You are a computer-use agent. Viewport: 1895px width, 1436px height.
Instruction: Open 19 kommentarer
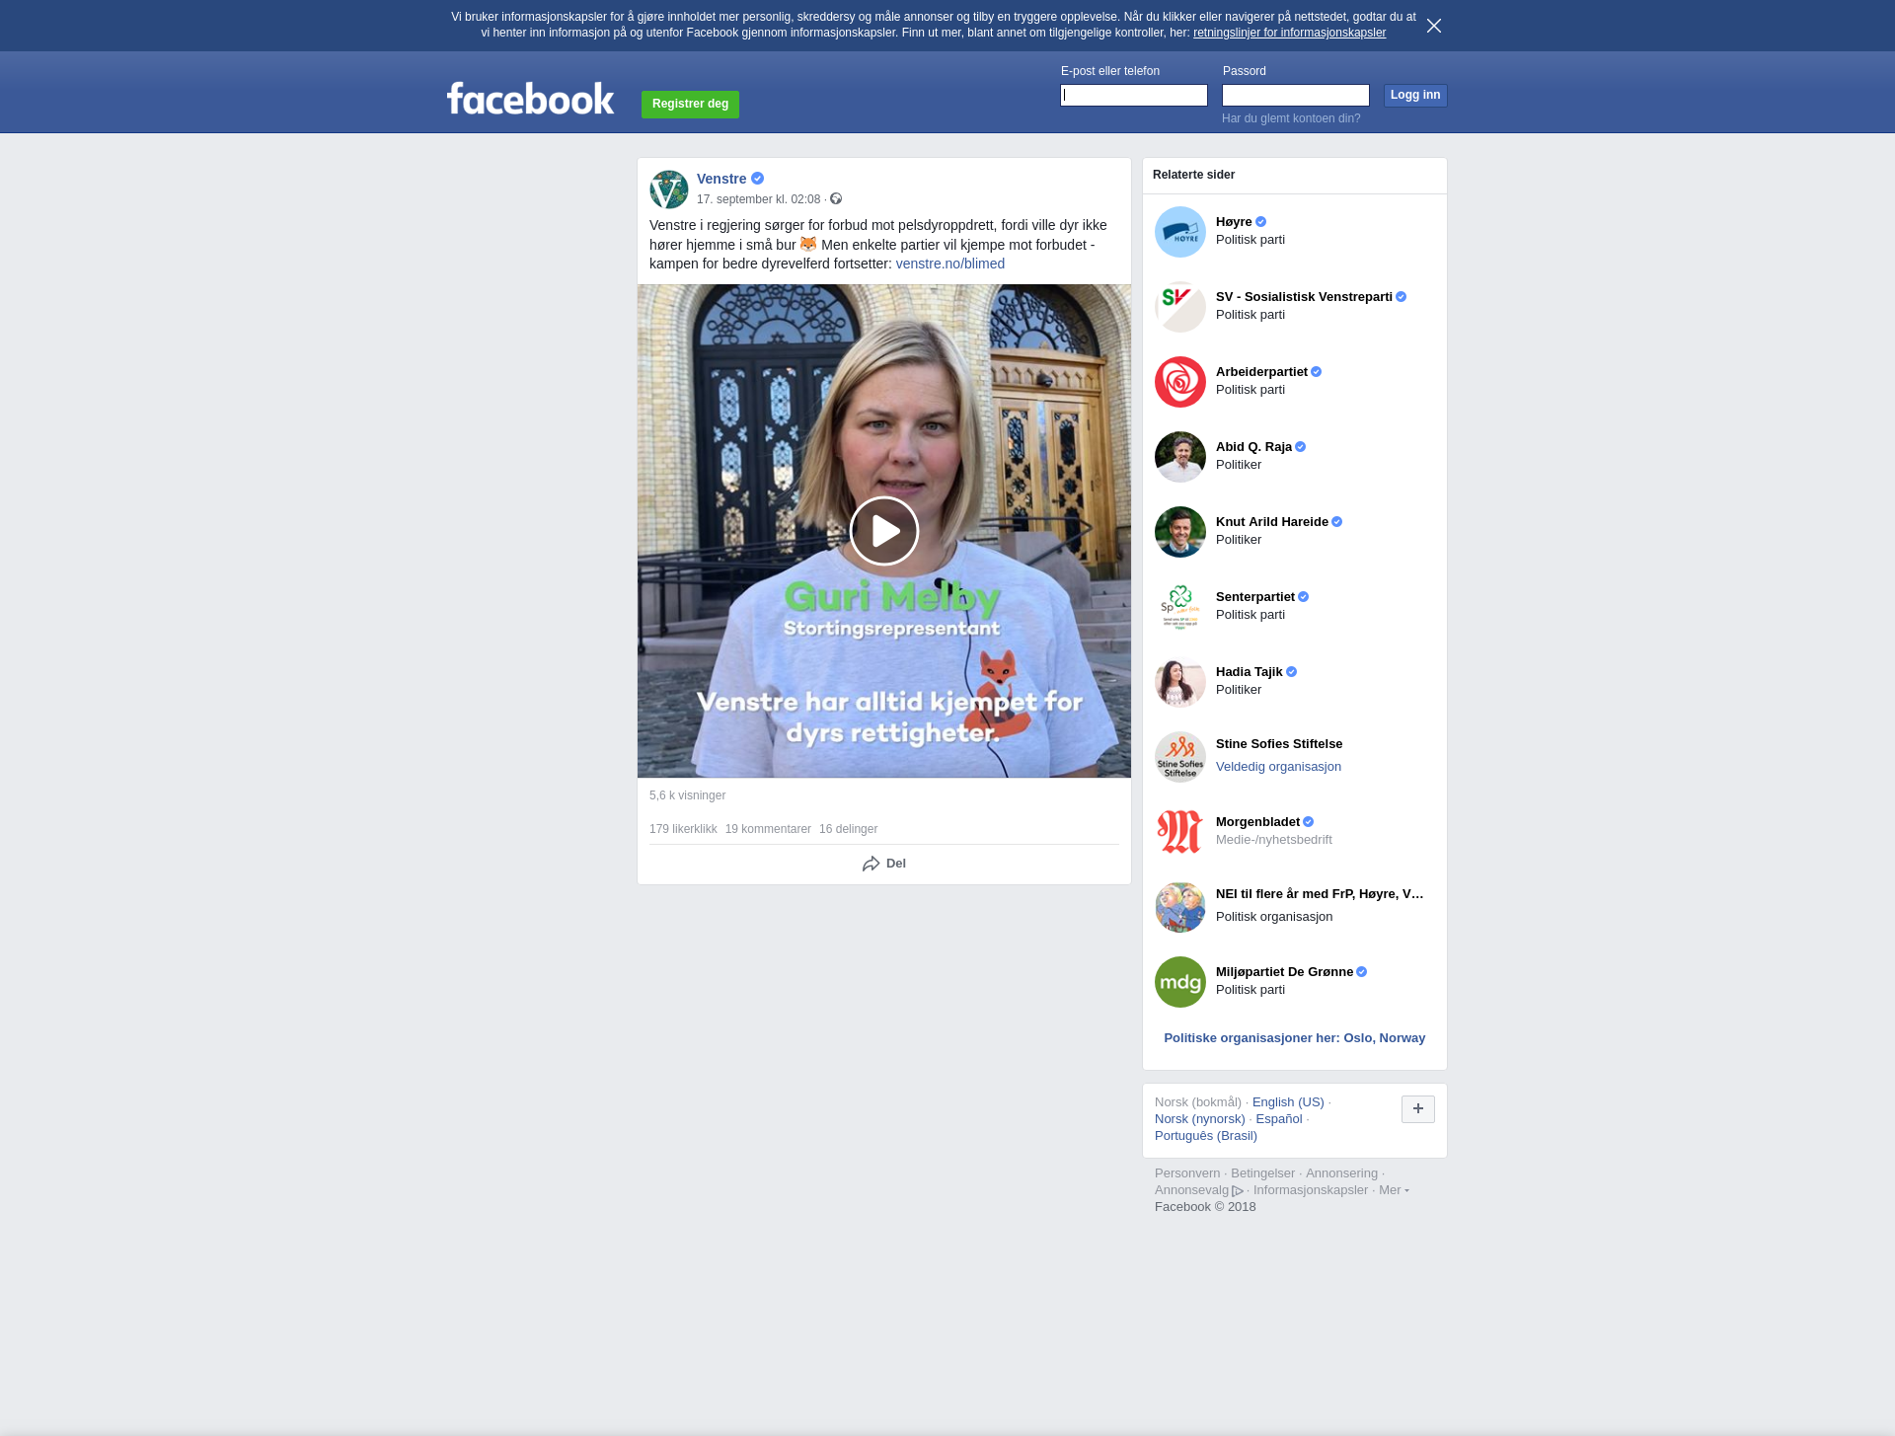click(768, 829)
